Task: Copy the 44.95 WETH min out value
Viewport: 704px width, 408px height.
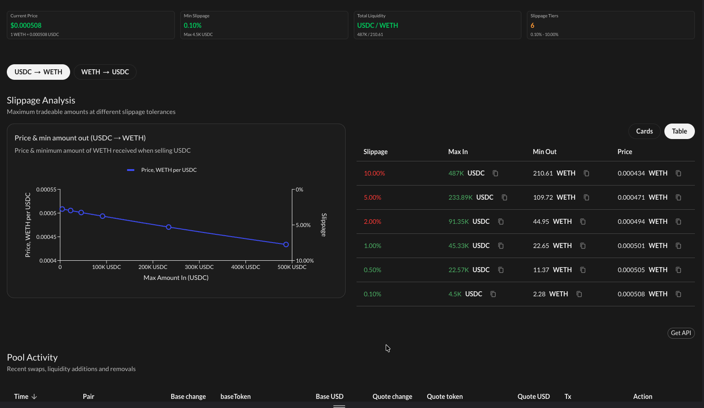Action: click(583, 222)
